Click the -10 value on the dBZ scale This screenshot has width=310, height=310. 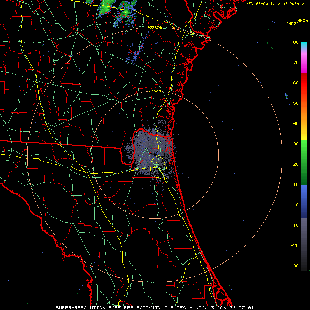(x=294, y=225)
